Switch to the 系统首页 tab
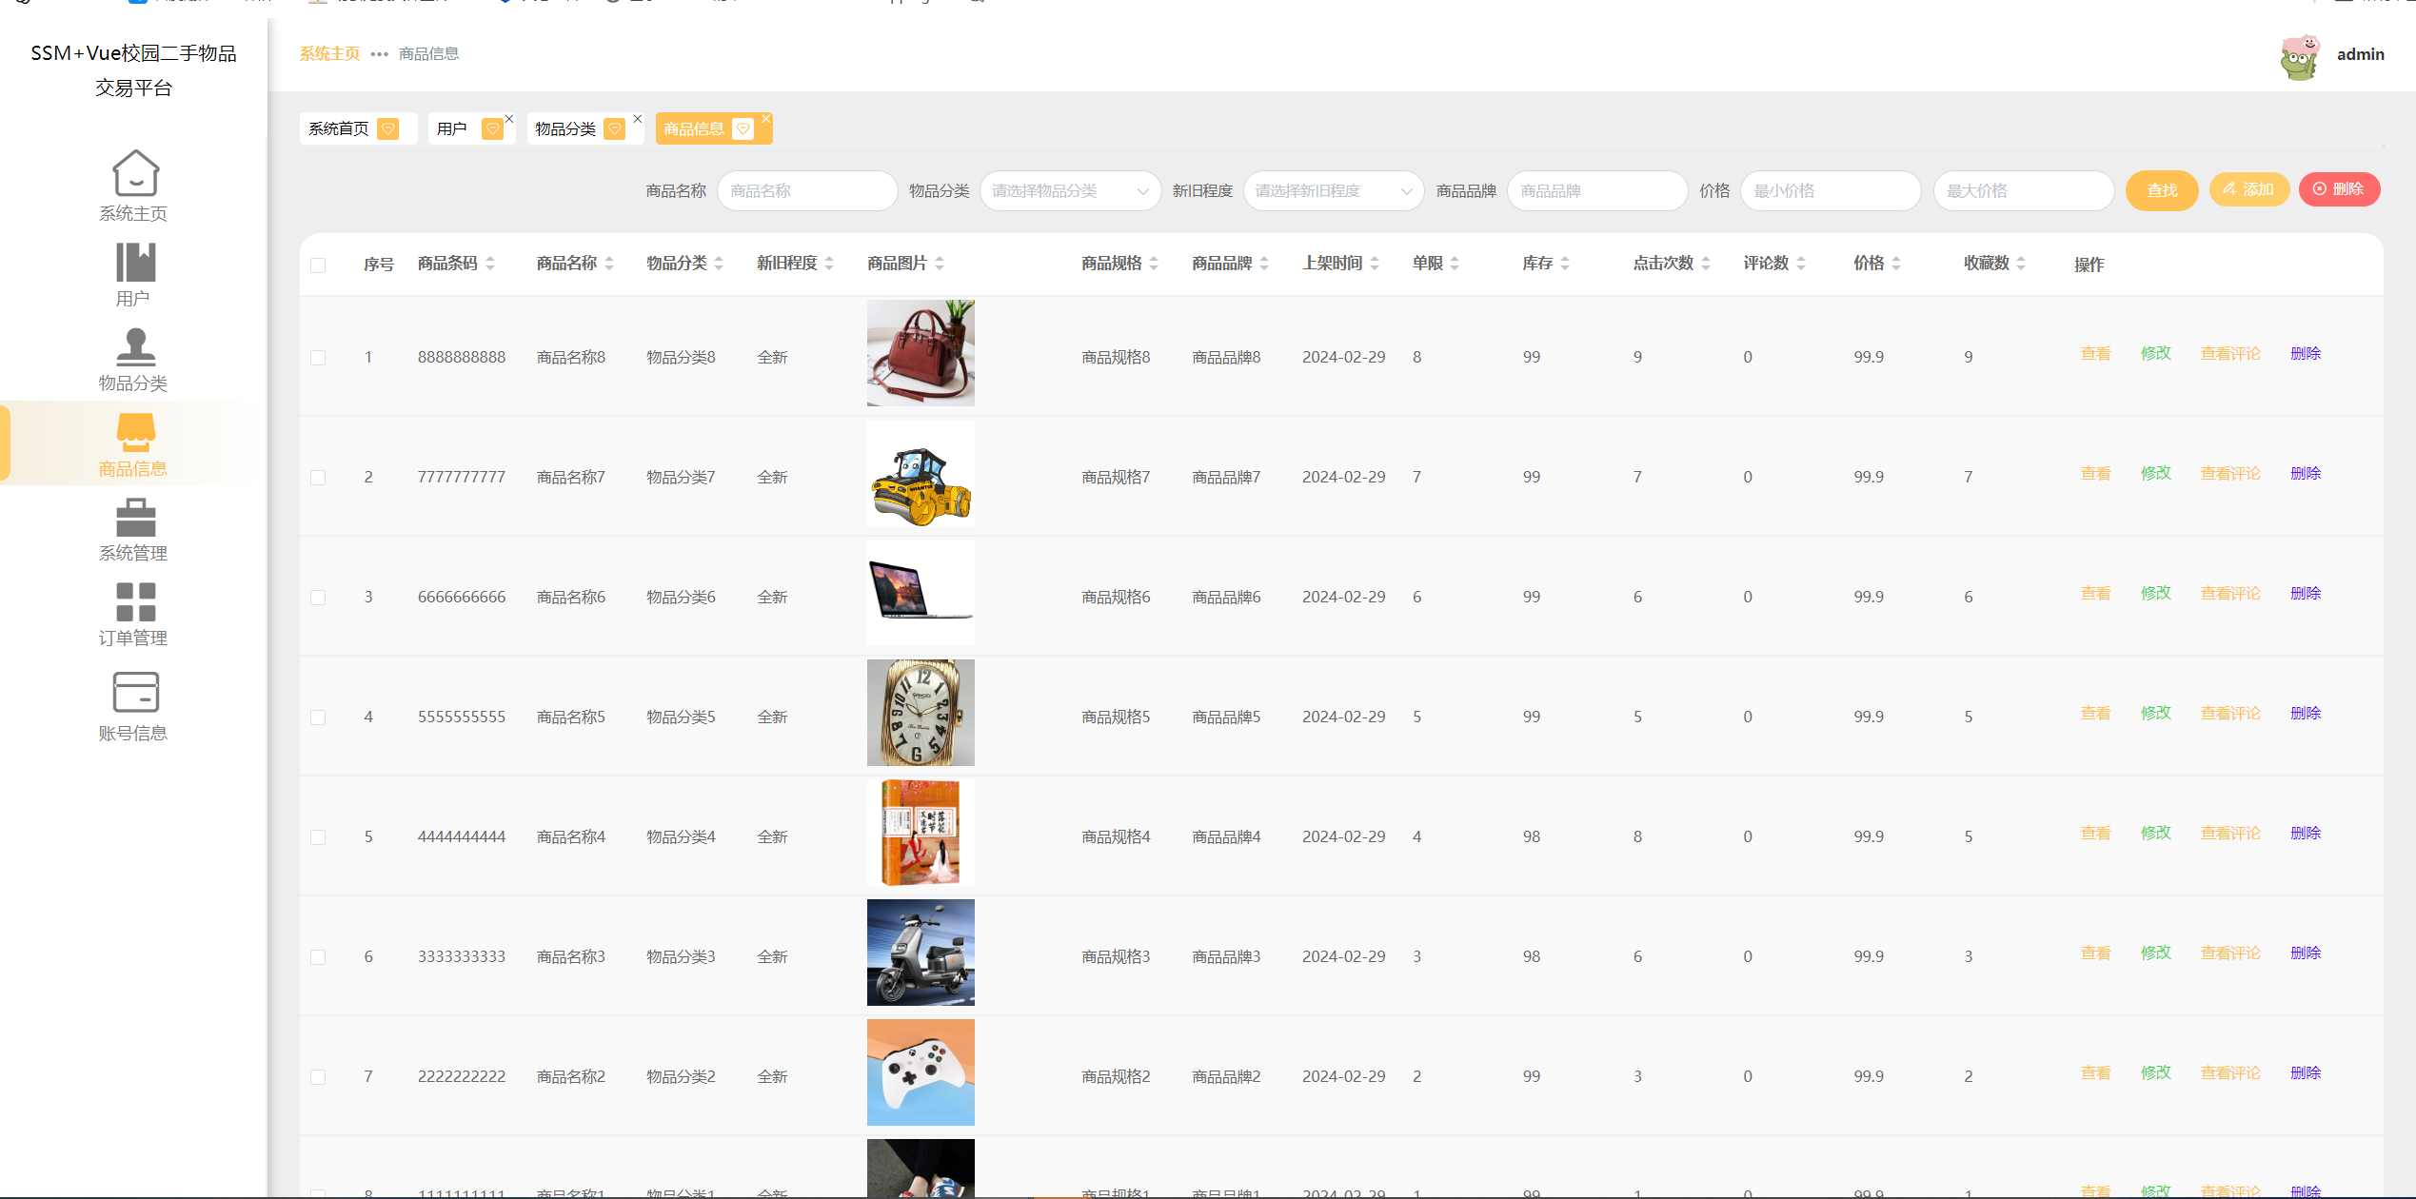The image size is (2416, 1199). 339,129
